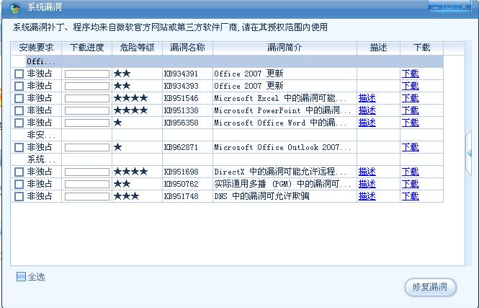Click 下载 for KB950762
The width and height of the screenshot is (479, 308).
click(x=410, y=184)
